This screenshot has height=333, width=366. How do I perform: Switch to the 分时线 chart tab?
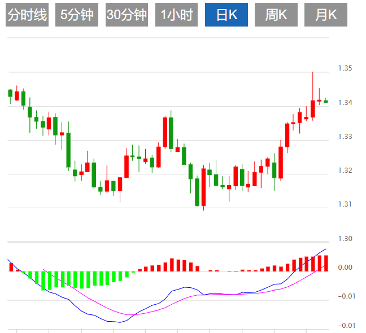(x=27, y=15)
